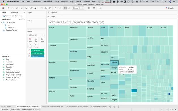The image size is (178, 111).
Task: Open the Label marks card
Action: [x=42, y=40]
